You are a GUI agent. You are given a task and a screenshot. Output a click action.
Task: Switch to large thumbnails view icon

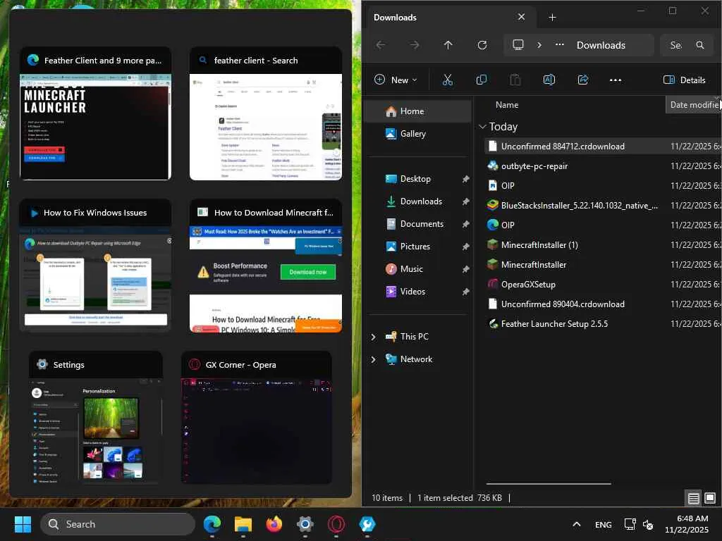(x=710, y=498)
